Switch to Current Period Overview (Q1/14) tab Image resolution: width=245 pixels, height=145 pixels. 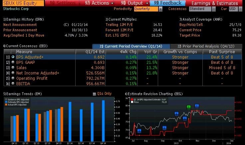pos(131,46)
